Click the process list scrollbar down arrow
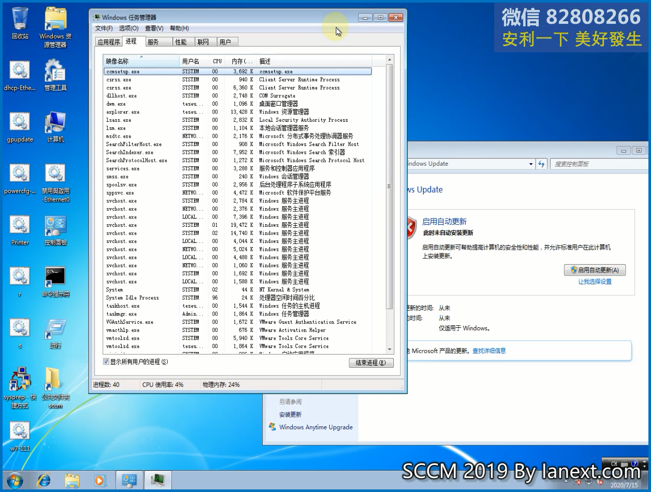Image resolution: width=651 pixels, height=492 pixels. click(390, 350)
